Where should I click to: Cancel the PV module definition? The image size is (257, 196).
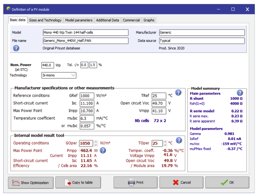point(181,182)
